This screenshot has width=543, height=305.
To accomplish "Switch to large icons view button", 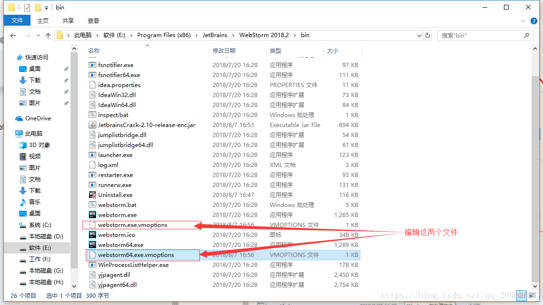I will pyautogui.click(x=532, y=295).
